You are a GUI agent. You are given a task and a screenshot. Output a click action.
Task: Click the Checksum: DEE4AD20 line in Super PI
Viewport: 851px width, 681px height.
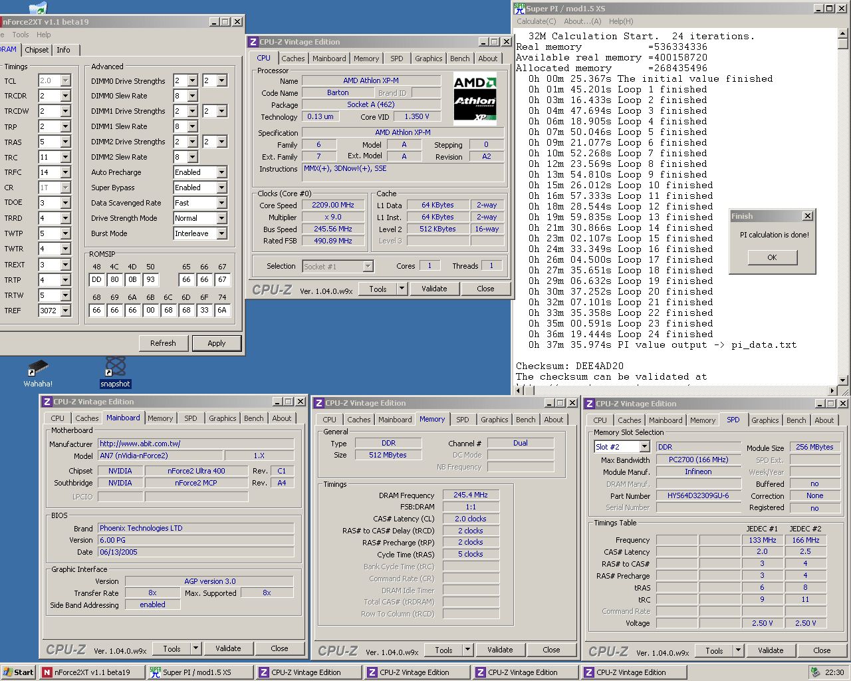(570, 366)
